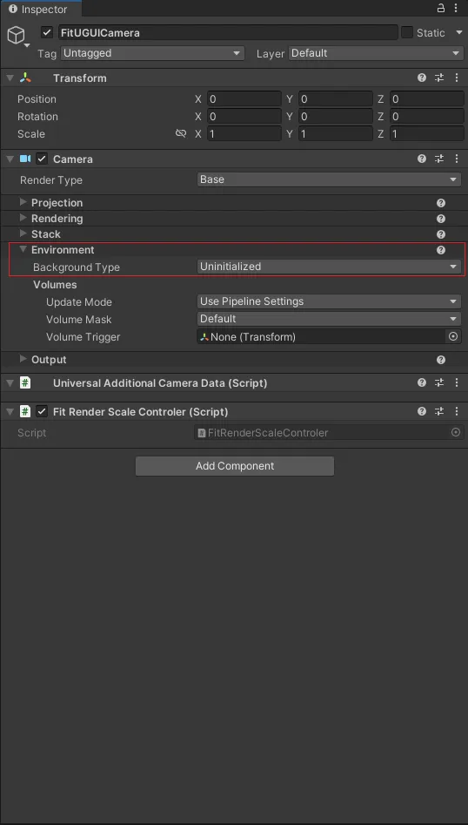The width and height of the screenshot is (468, 825).
Task: Open Camera component preset sliders icon
Action: [x=439, y=159]
